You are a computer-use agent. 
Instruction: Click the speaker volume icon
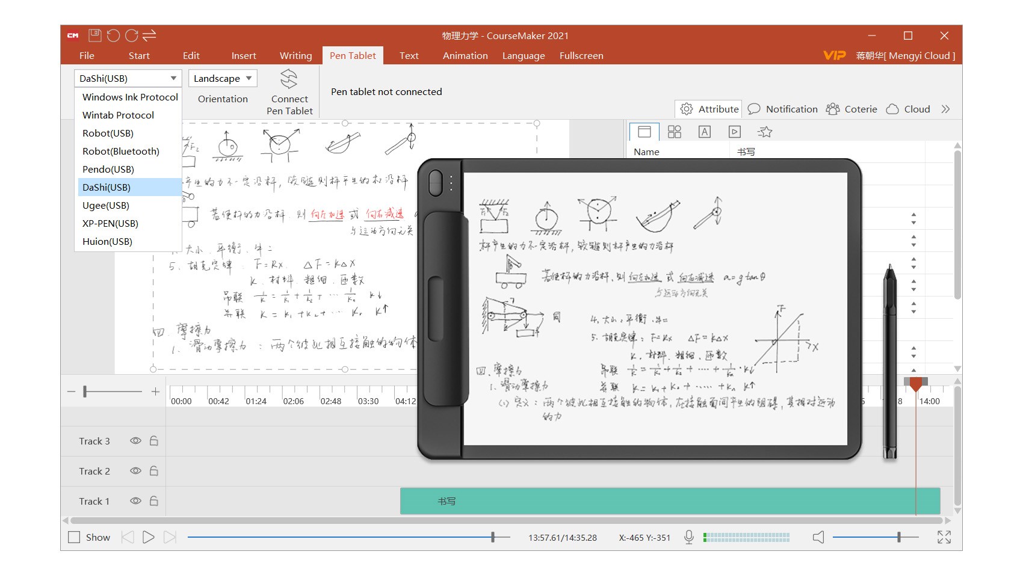818,537
